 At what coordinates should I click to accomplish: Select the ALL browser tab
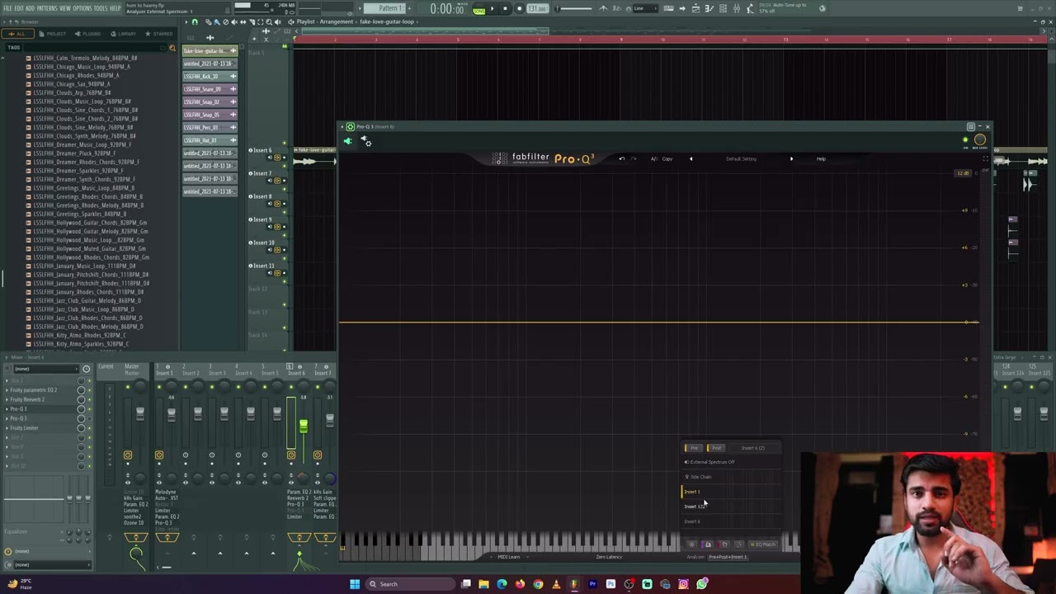tap(17, 34)
